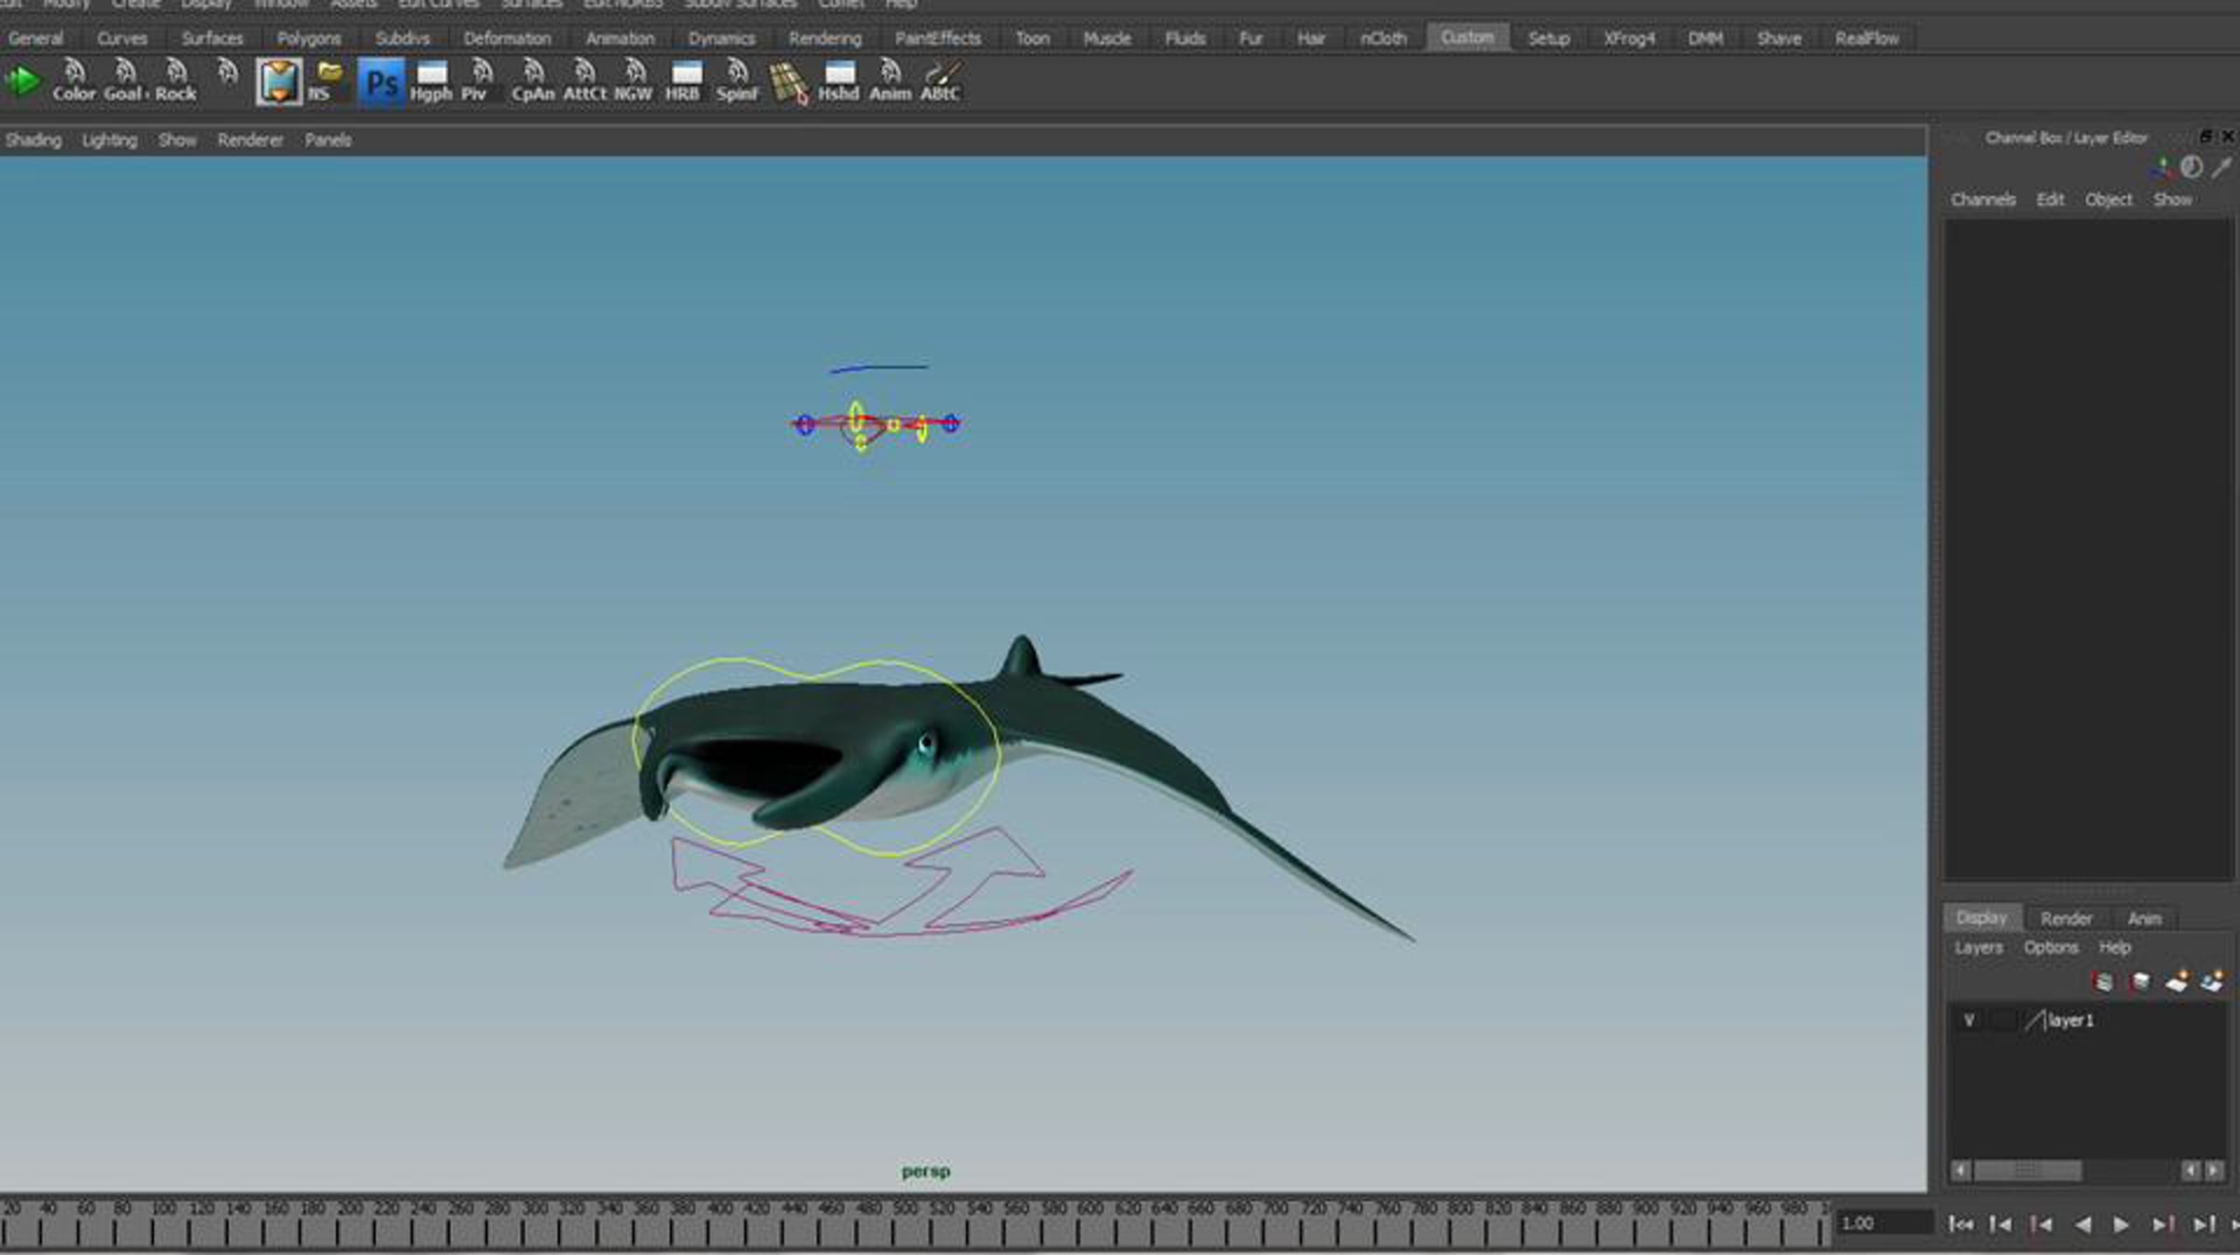
Task: Click layer editor horizontal scrollbar thumb
Action: [2026, 1170]
